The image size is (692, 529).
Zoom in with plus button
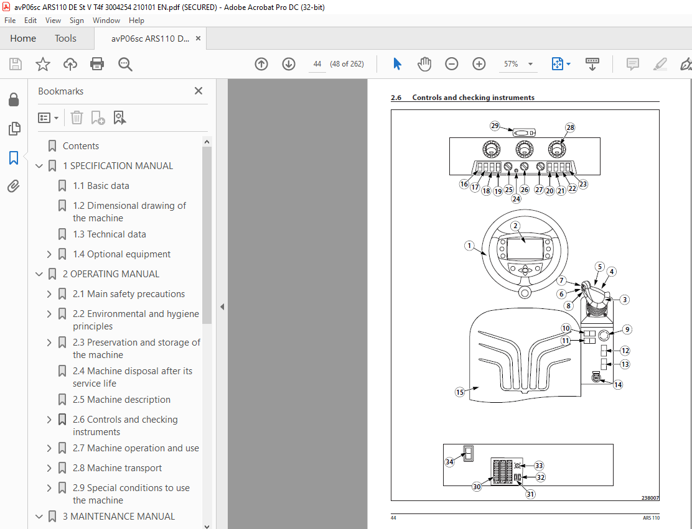click(479, 64)
